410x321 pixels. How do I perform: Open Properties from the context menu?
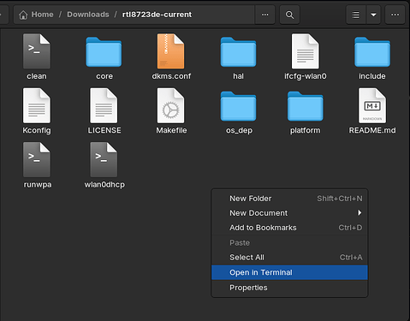289,288
